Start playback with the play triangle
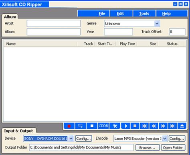Image resolution: width=190 pixels, height=155 pixels. click(x=125, y=126)
